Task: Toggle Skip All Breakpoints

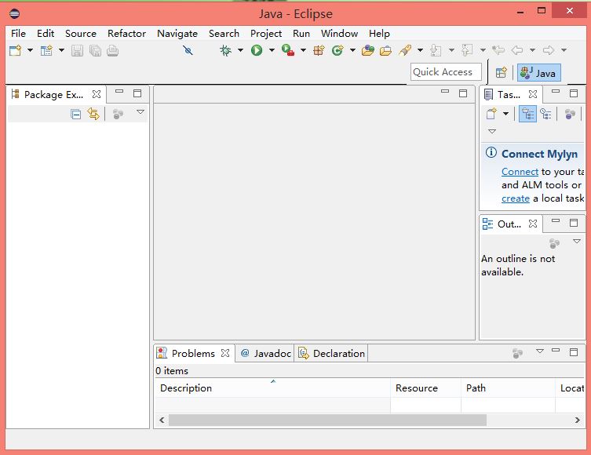Action: tap(188, 50)
